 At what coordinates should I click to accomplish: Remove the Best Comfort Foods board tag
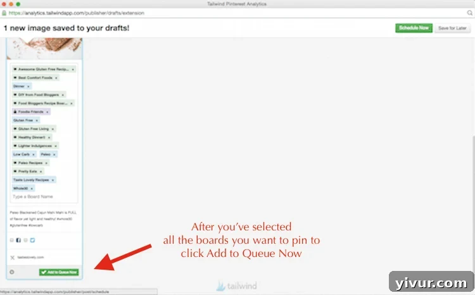56,78
